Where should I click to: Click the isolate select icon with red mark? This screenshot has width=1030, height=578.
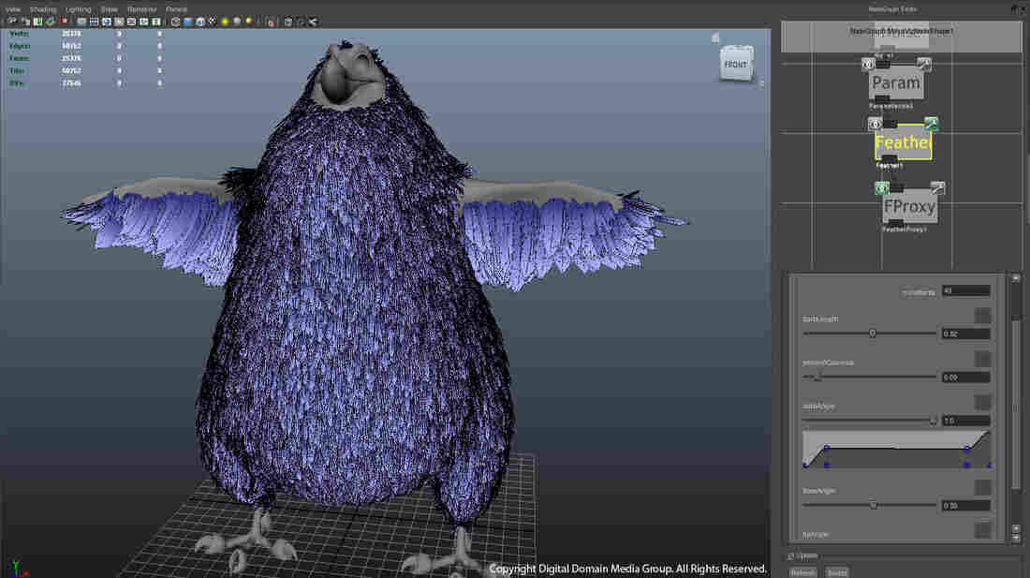[270, 22]
